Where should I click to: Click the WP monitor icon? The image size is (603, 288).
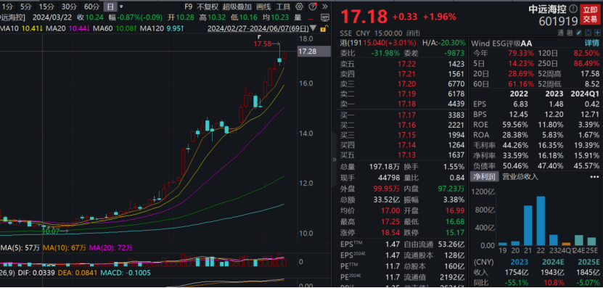pos(325,17)
